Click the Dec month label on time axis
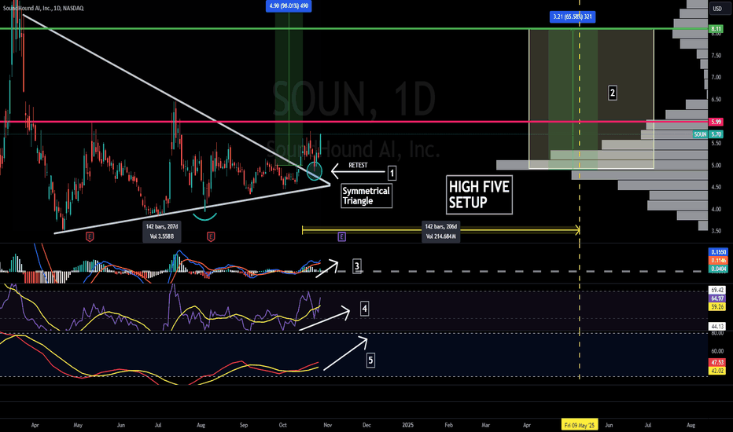733x432 pixels. point(367,426)
